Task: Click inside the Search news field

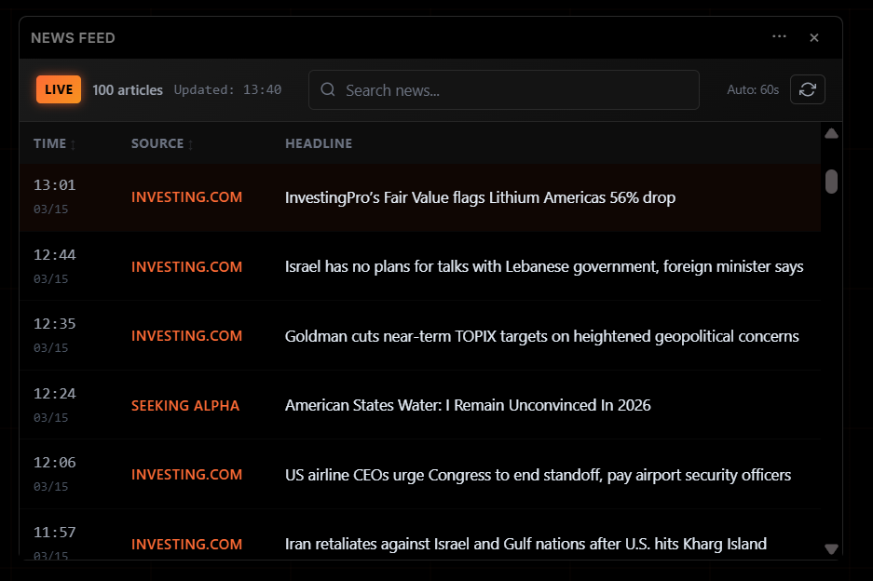Action: point(504,89)
